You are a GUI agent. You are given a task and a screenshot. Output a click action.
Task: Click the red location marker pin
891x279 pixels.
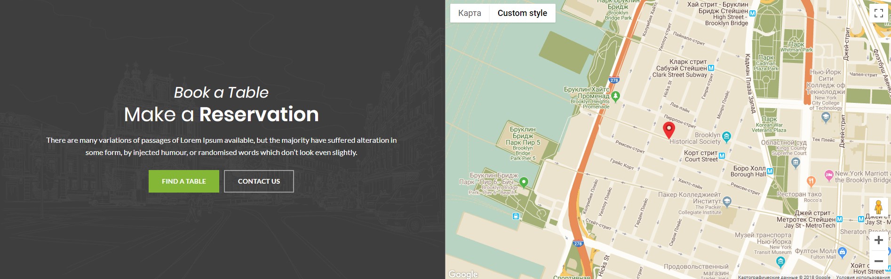point(668,130)
